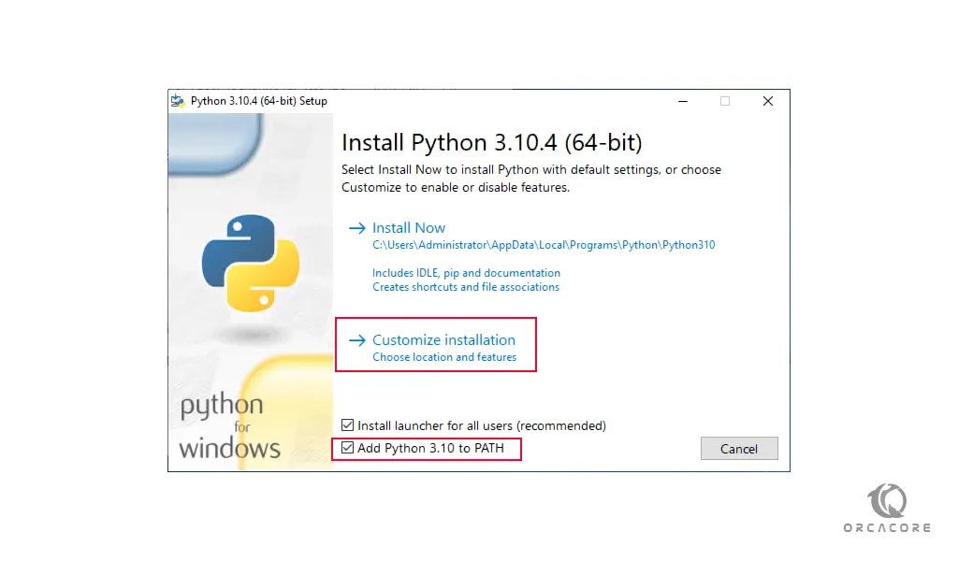The width and height of the screenshot is (958, 561).
Task: Click the arrow icon beside Customize installation
Action: [x=356, y=340]
